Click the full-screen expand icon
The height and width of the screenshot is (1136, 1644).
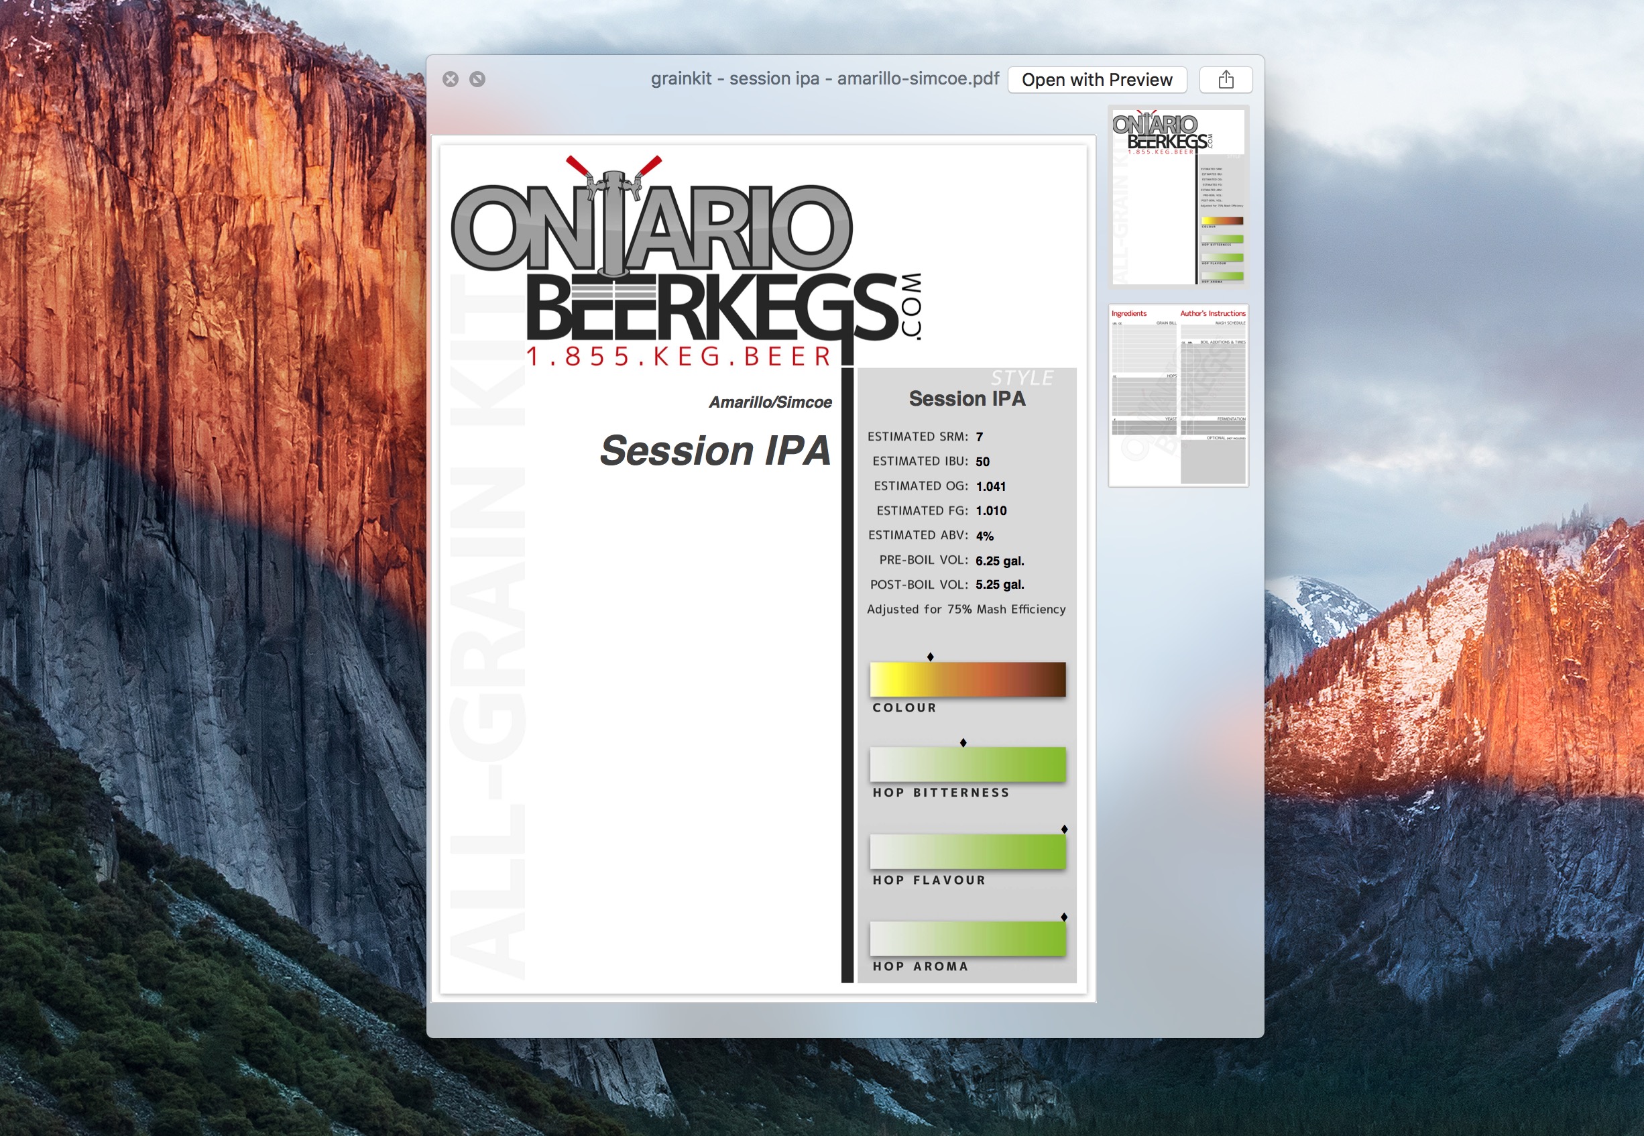click(x=477, y=79)
